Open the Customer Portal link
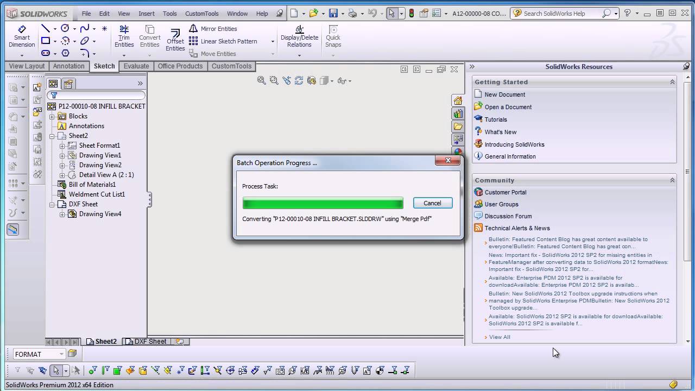Image resolution: width=695 pixels, height=391 pixels. [x=505, y=192]
